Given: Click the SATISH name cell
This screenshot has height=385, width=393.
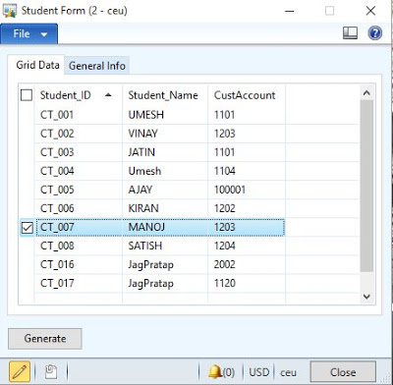Looking at the screenshot, I should (x=165, y=246).
